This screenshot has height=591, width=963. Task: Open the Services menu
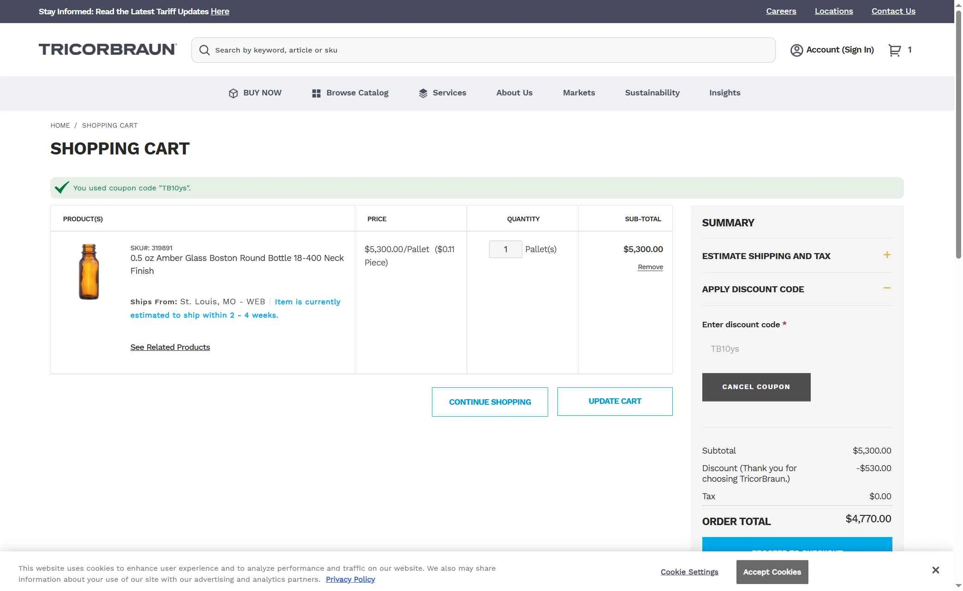443,93
